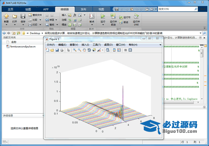209x146 pixels.
Task: Switch to Plots (绘图) tab
Action: 28,9
